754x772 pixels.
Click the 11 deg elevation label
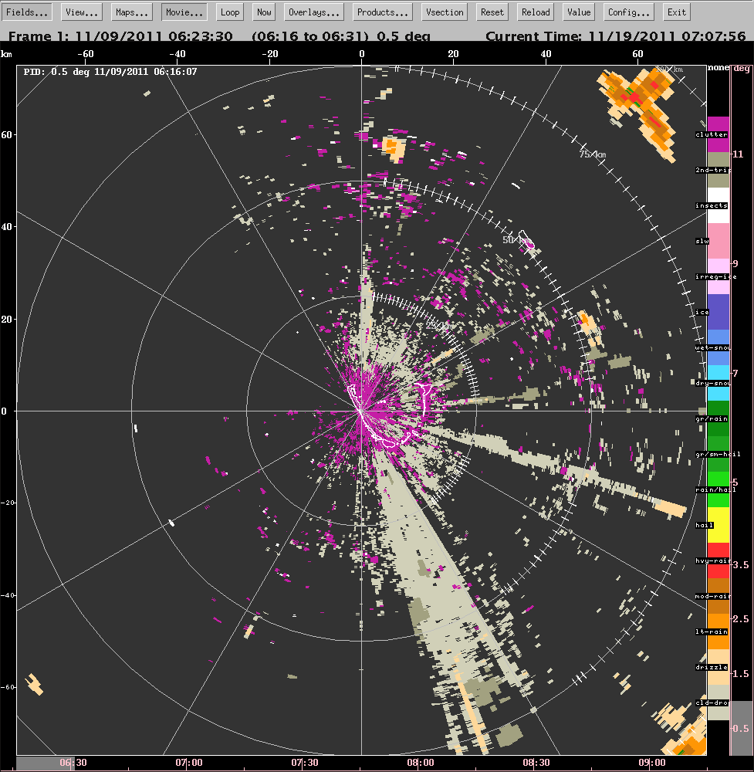click(739, 154)
